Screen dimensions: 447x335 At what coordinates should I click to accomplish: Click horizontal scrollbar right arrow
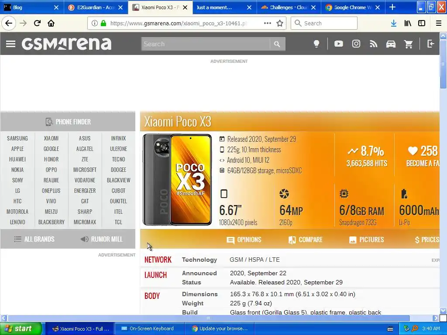(x=435, y=318)
